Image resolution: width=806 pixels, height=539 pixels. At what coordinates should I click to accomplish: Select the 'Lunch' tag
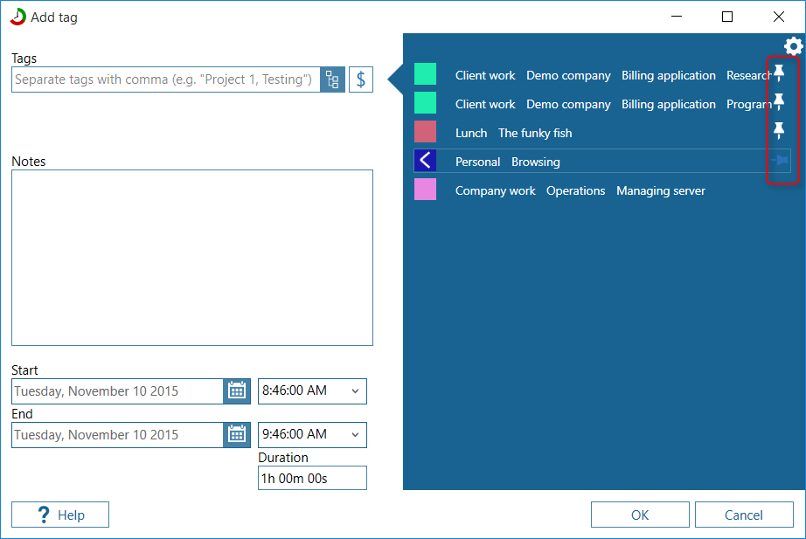(471, 133)
